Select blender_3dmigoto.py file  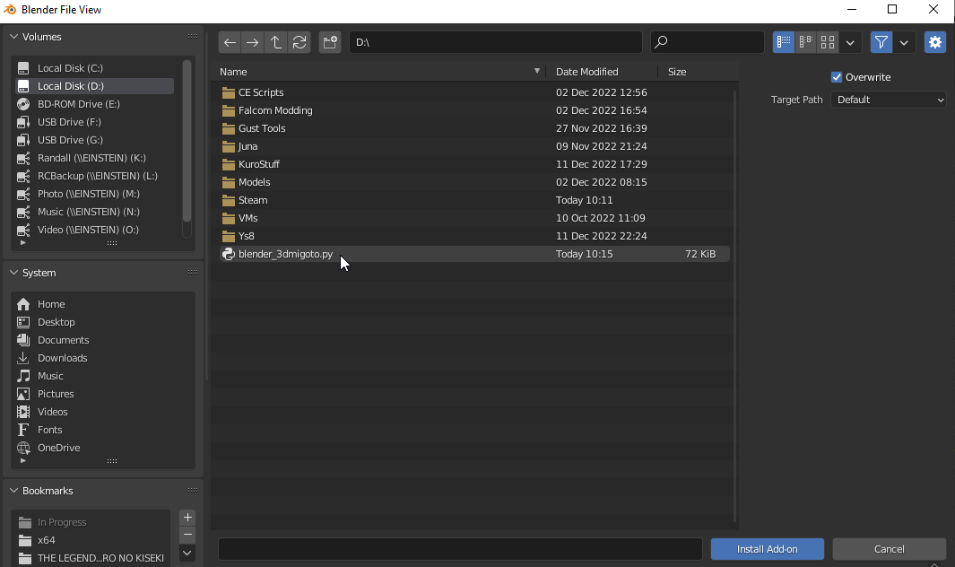[474, 254]
